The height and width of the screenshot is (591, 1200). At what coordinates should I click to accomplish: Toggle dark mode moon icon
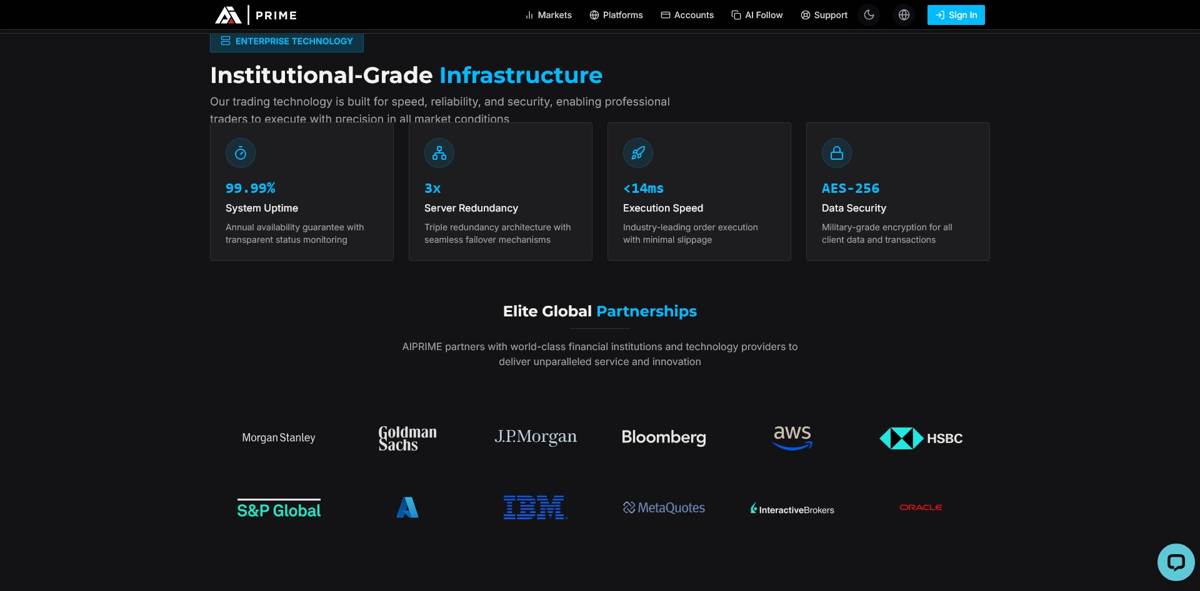869,15
